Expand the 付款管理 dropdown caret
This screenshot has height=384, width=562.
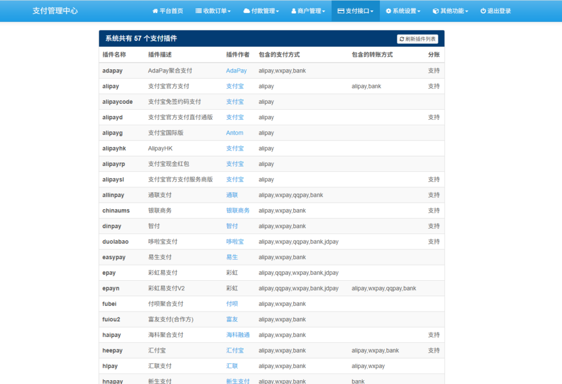tap(278, 12)
